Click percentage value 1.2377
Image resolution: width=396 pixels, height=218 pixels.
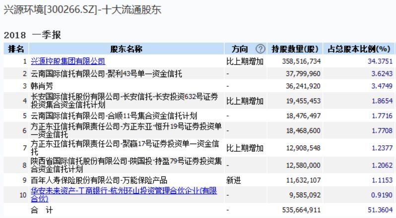(382, 148)
